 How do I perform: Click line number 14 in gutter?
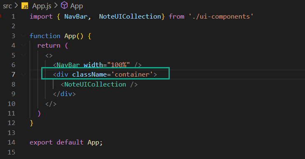point(11,142)
